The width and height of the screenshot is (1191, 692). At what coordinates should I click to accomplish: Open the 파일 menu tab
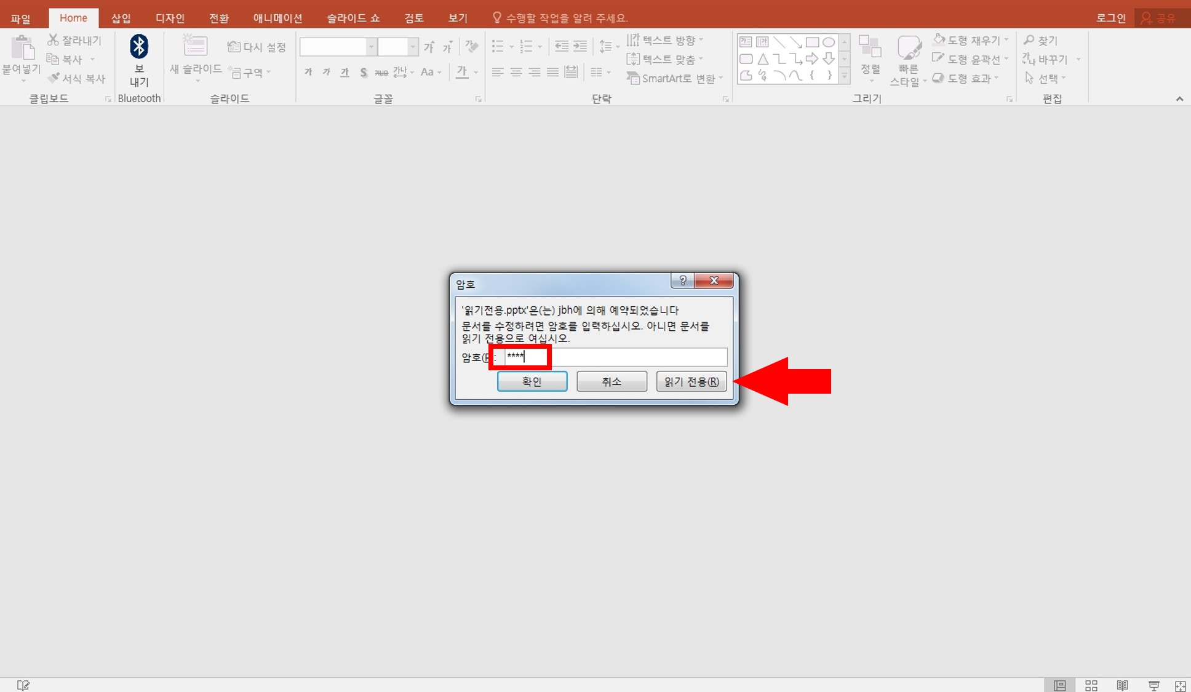point(20,18)
